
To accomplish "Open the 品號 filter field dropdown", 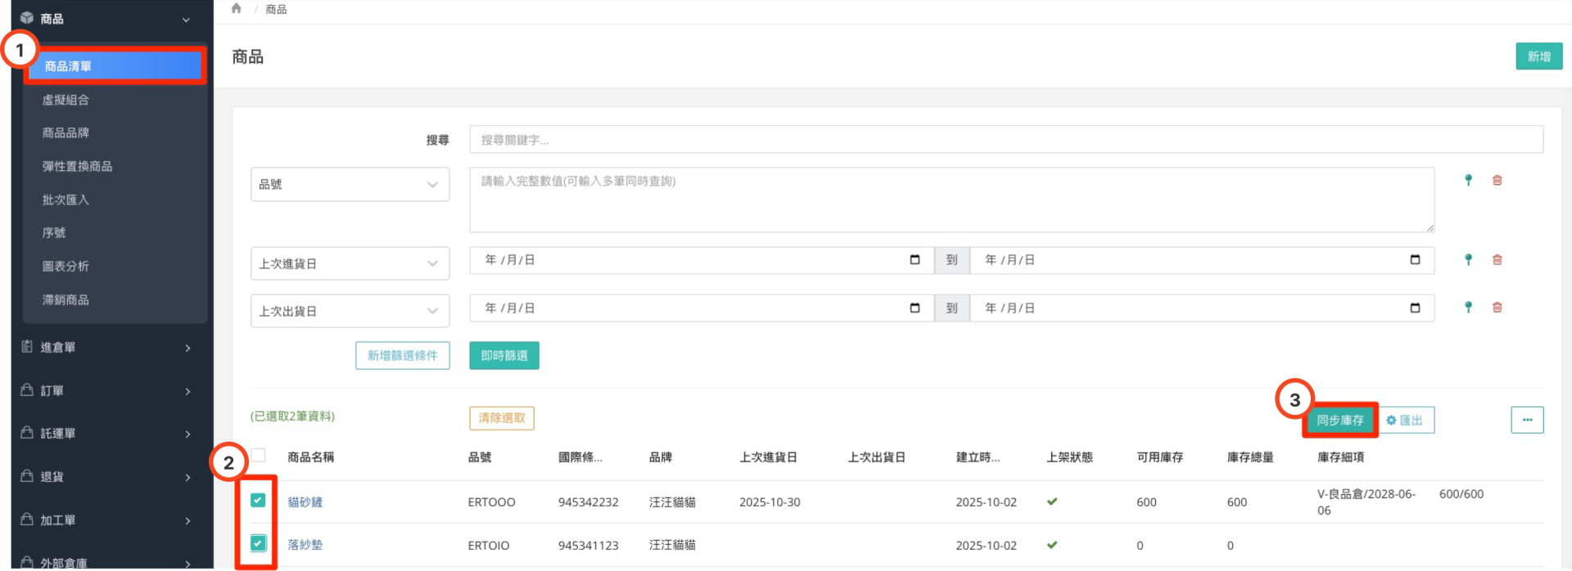I will click(x=350, y=184).
